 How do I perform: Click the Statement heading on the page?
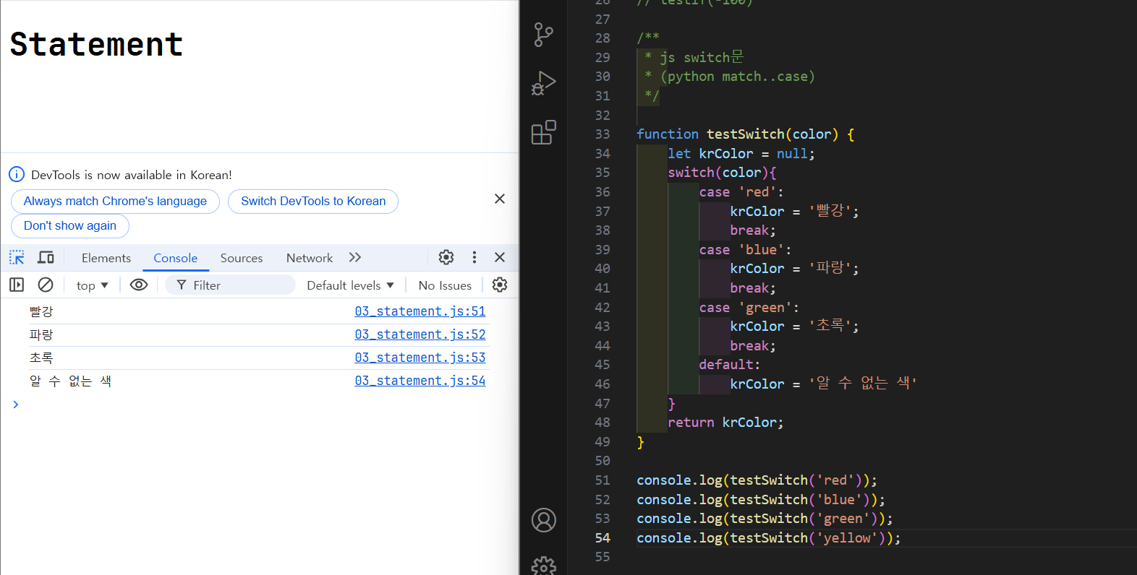pyautogui.click(x=96, y=44)
